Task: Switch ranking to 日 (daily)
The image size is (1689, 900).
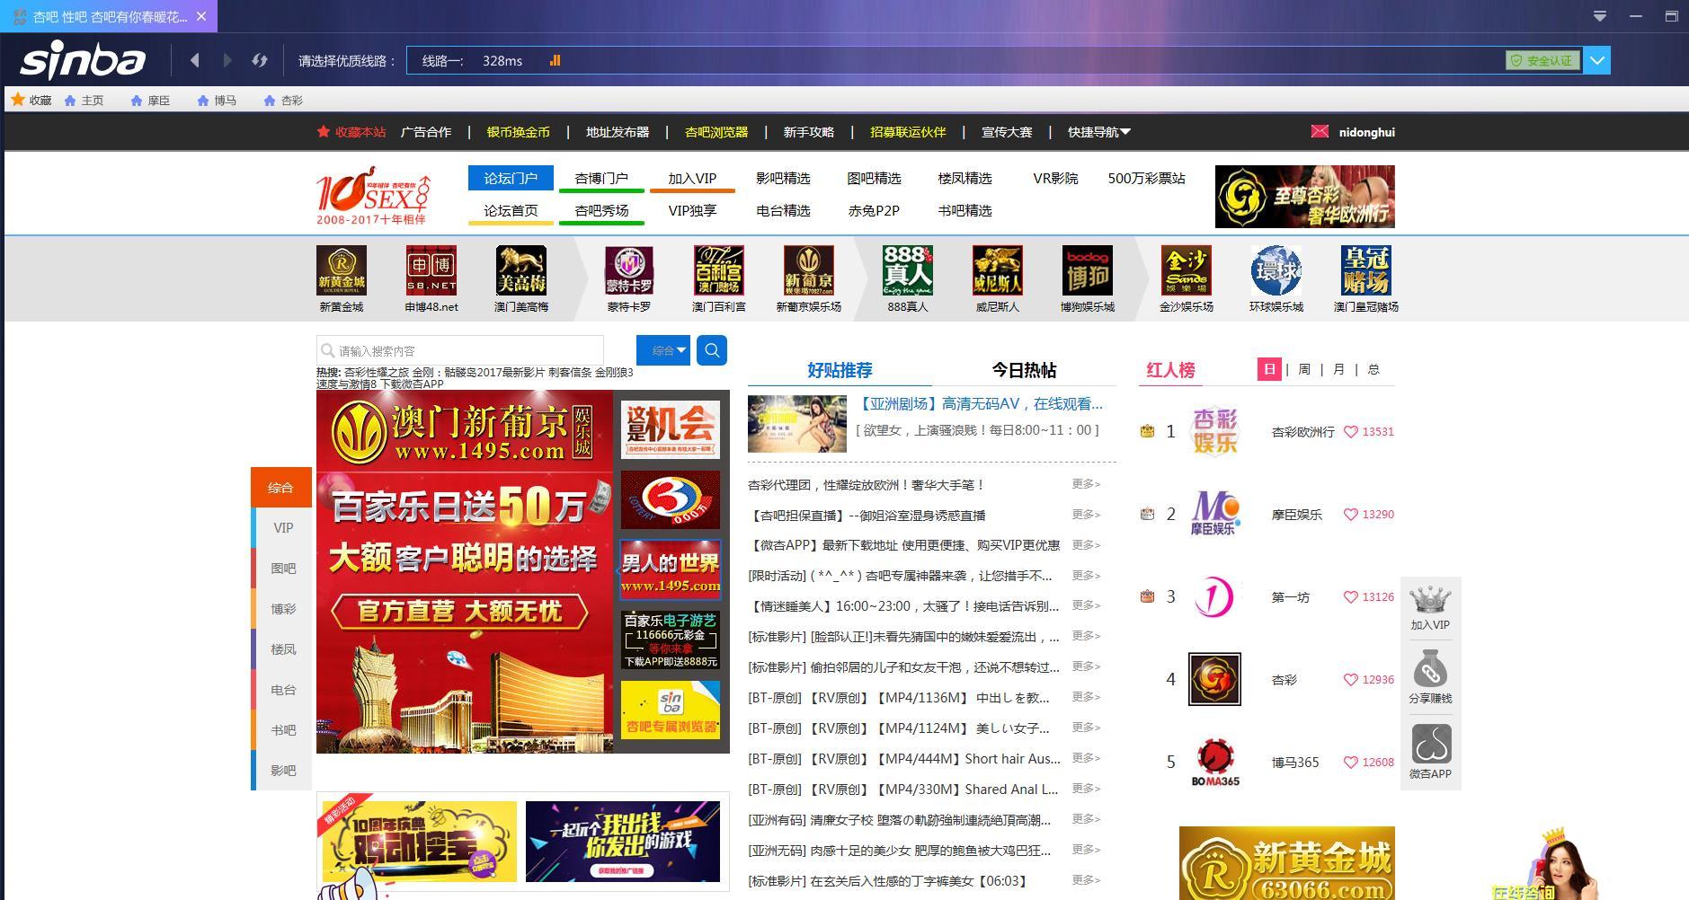Action: pyautogui.click(x=1269, y=369)
